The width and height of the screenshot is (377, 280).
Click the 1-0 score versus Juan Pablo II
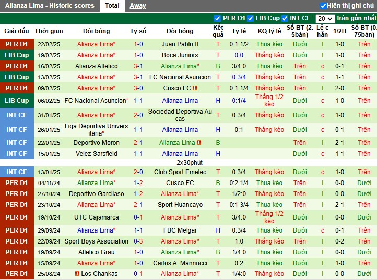tap(138, 44)
